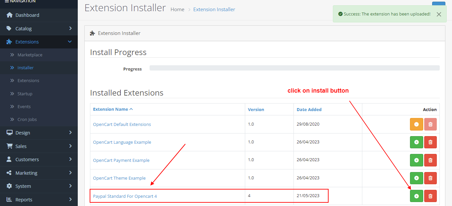Screen dimensions: 452x206
Task: Click the blue button at top right
Action: [439, 4]
